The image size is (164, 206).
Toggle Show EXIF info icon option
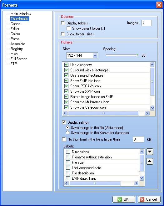coord(66,81)
